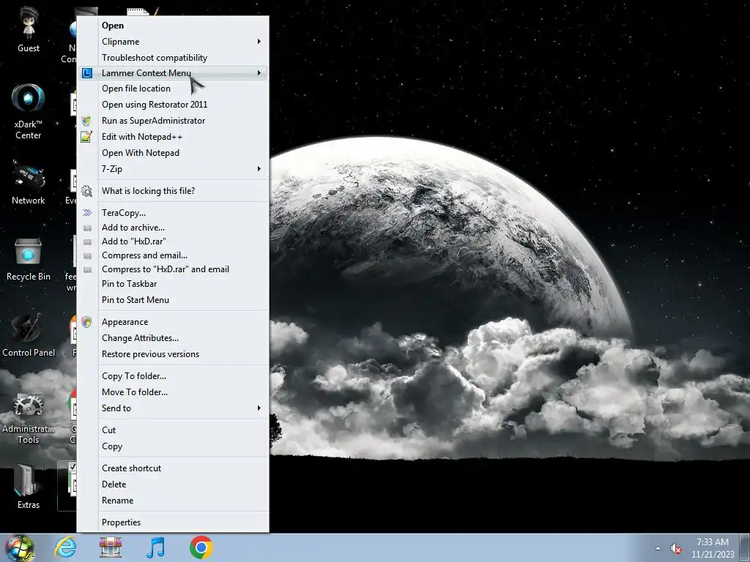
Task: Click the archive icon beside Add to archive
Action: coord(87,228)
